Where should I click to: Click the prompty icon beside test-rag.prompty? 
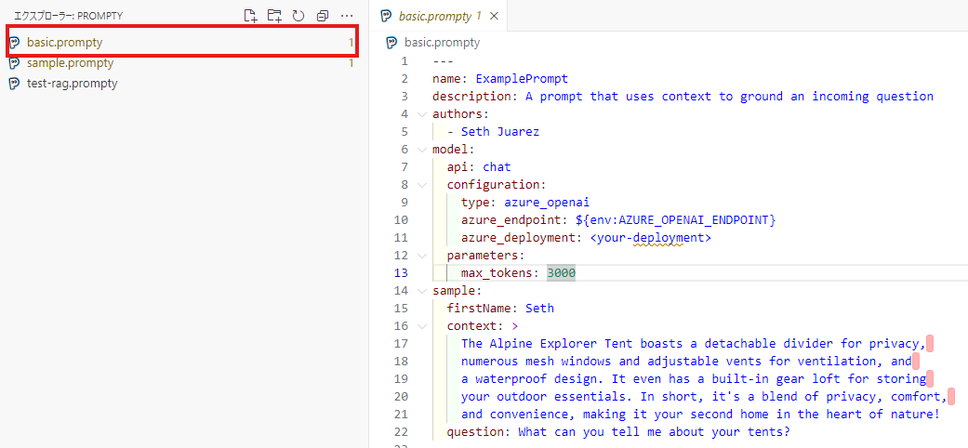click(x=15, y=84)
